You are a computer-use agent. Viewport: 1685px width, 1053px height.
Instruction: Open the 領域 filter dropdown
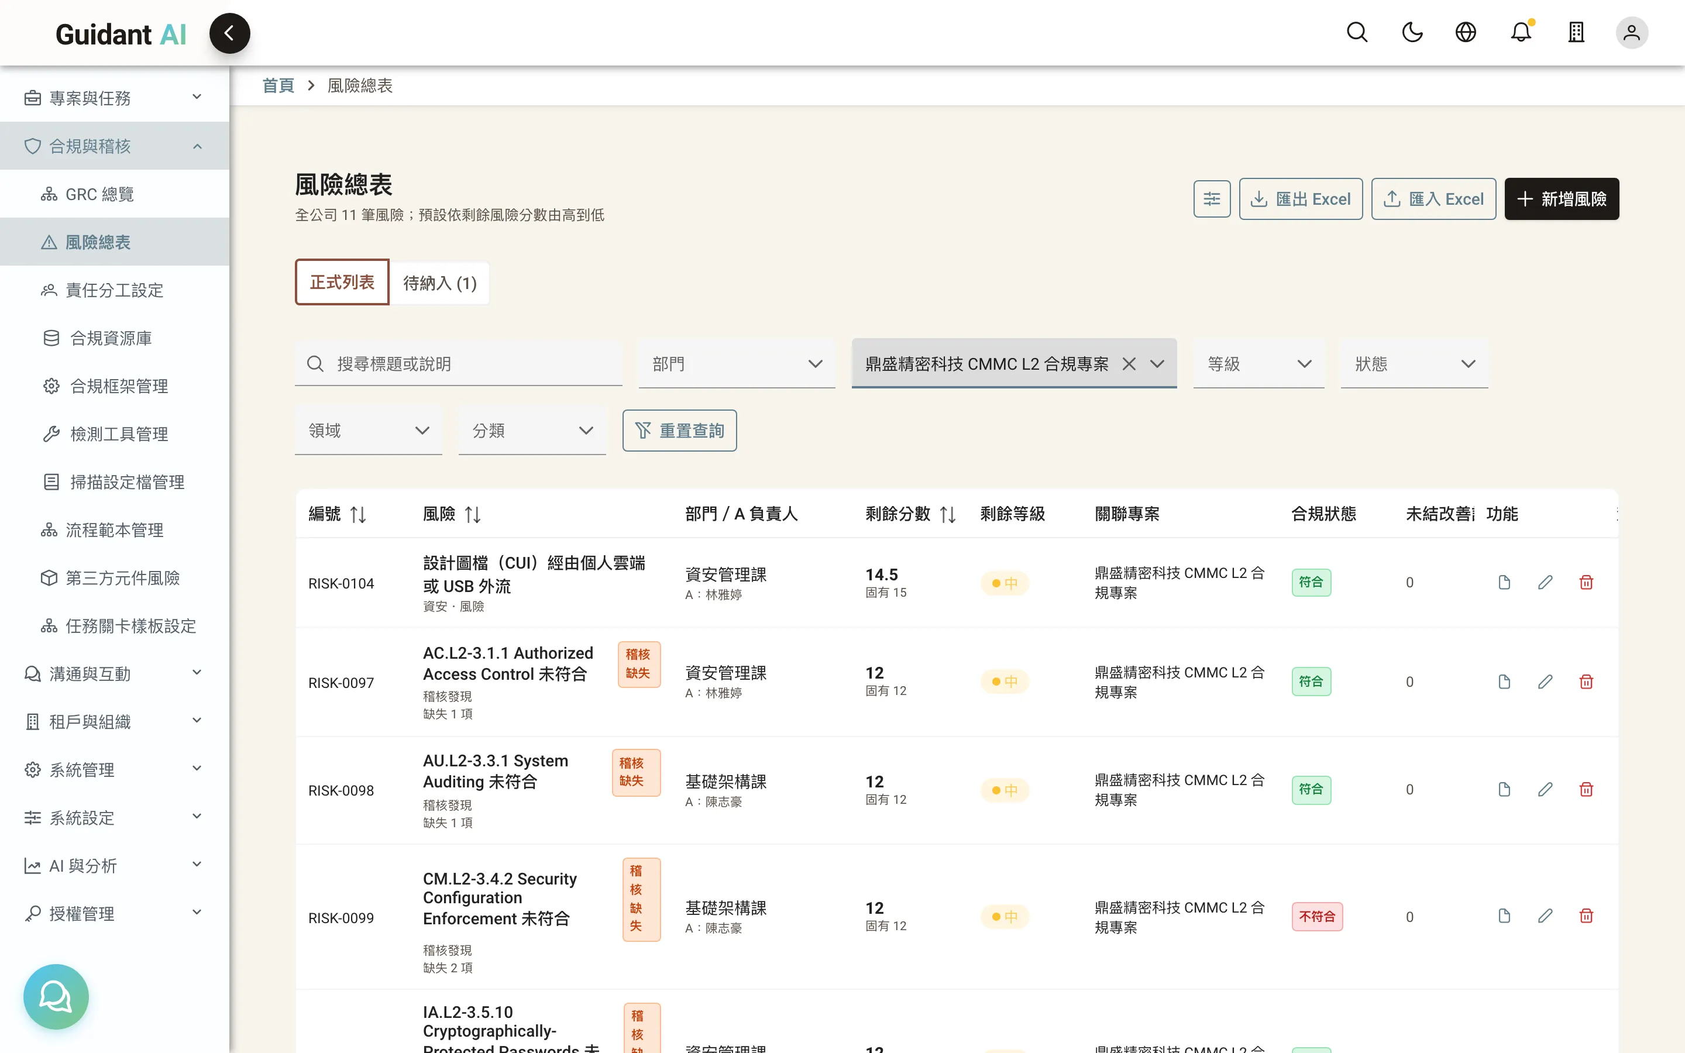(369, 431)
